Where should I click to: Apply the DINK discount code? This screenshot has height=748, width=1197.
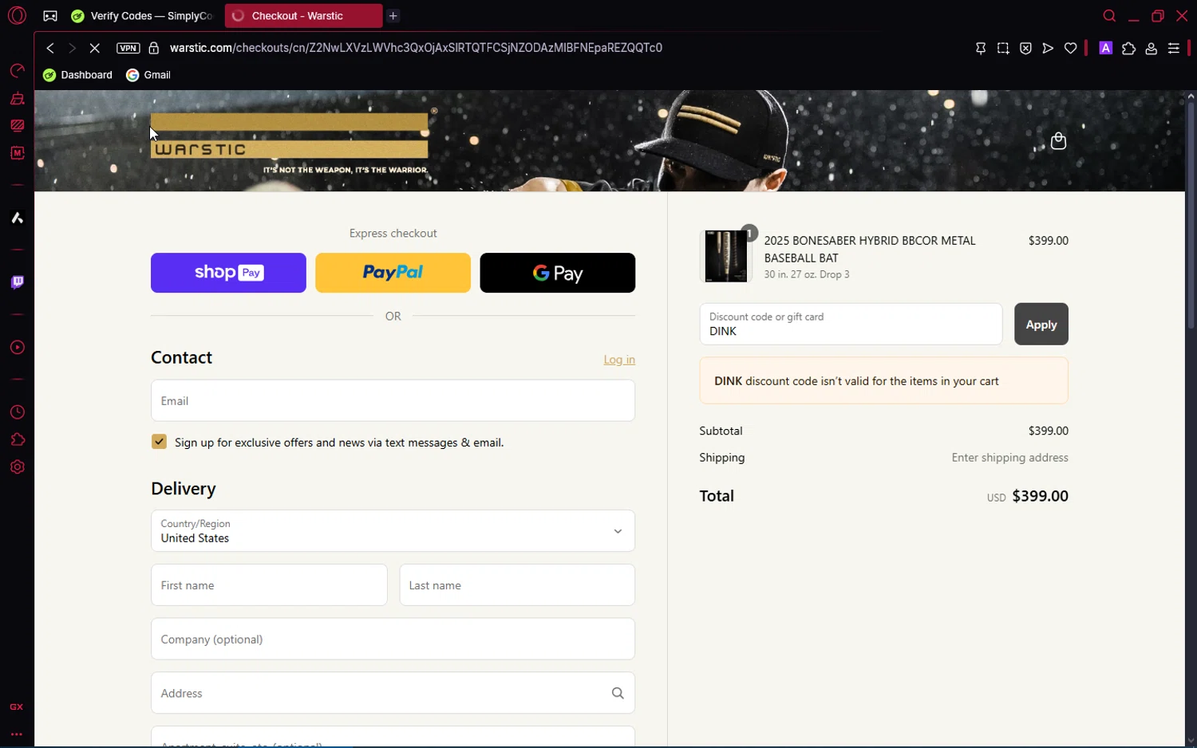click(x=1041, y=324)
